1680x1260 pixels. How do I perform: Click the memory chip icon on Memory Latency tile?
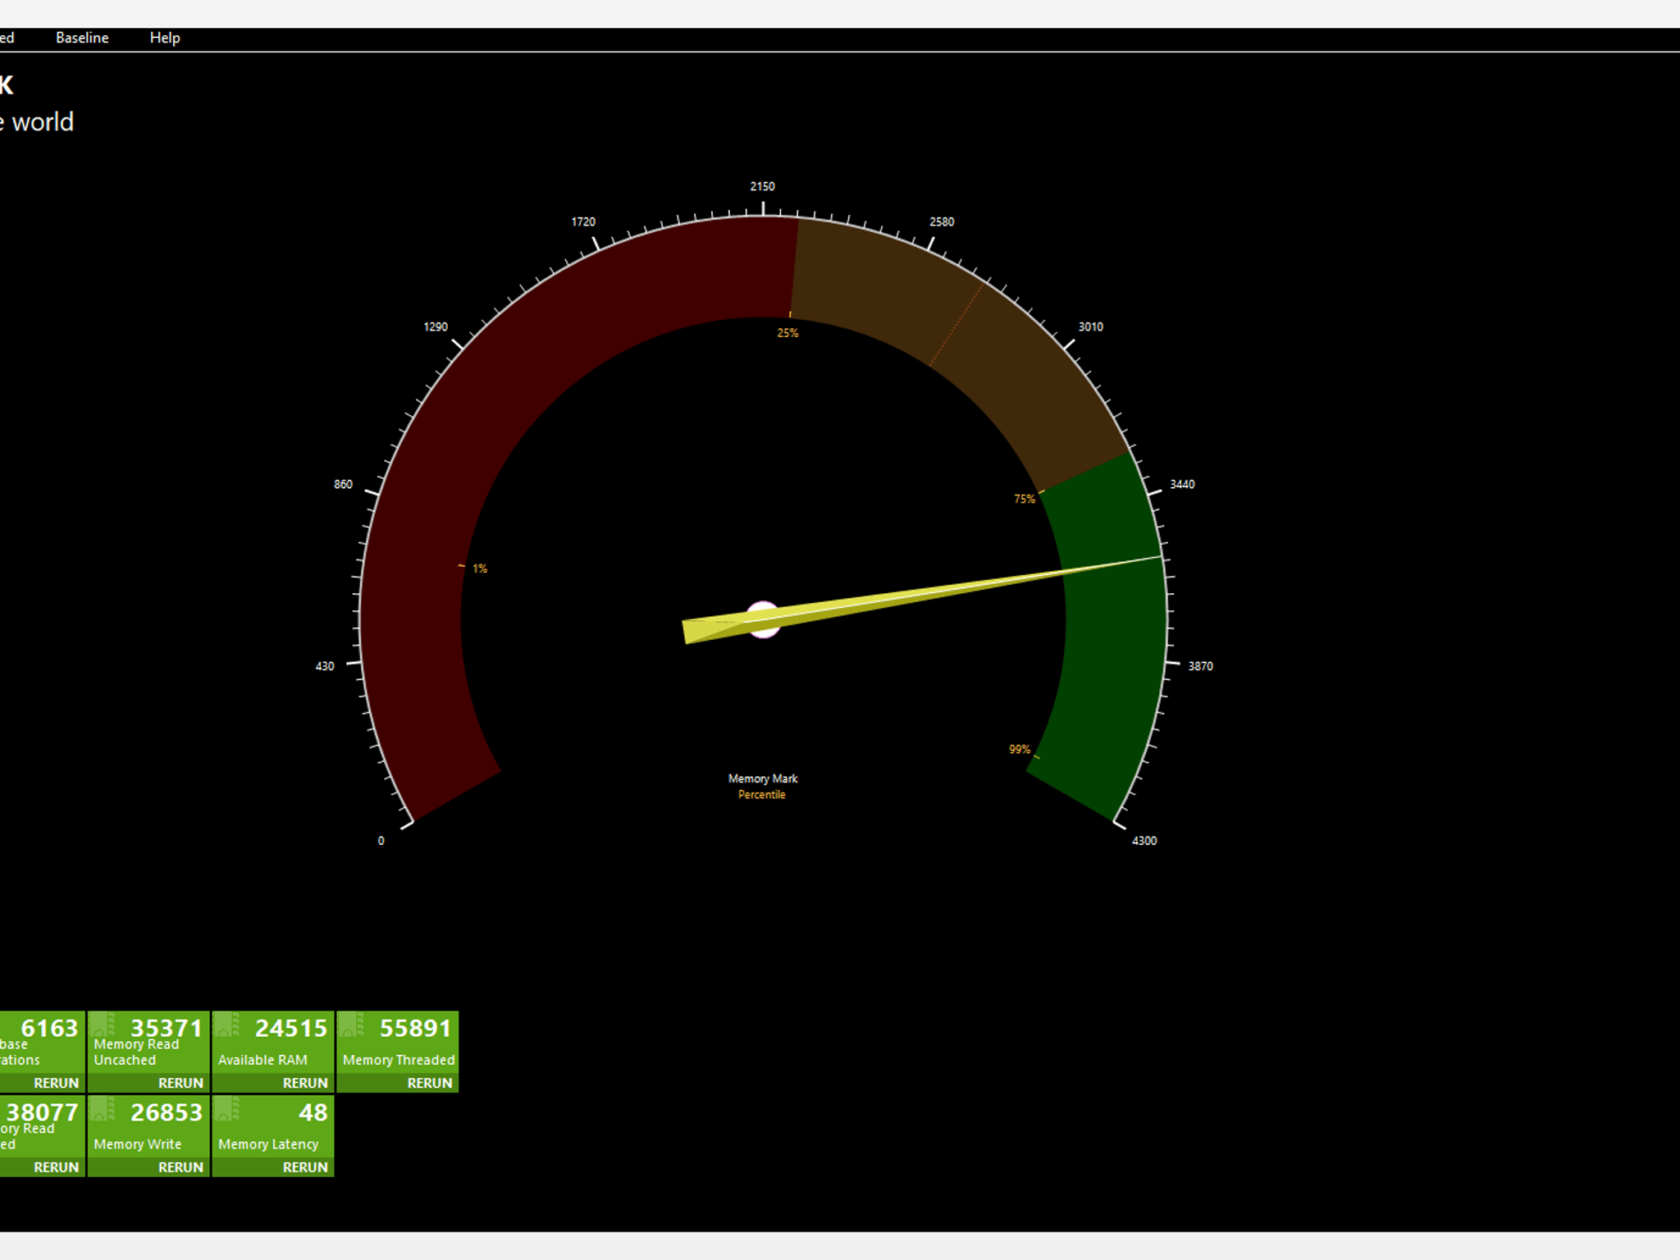coord(227,1109)
